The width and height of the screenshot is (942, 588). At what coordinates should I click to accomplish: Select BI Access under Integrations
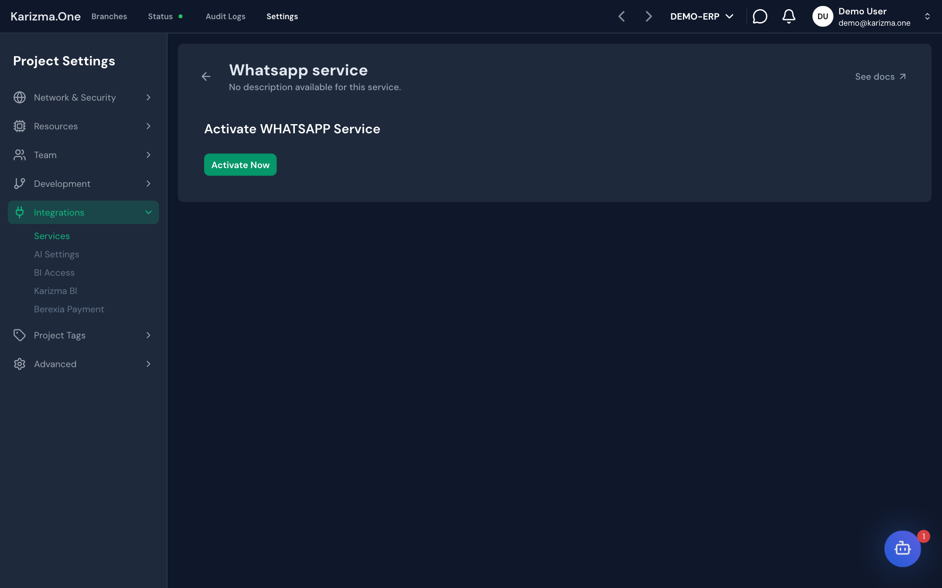click(54, 273)
